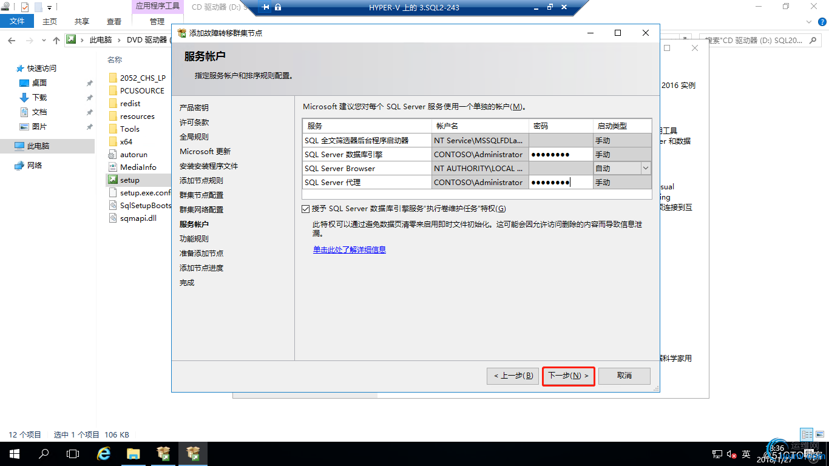
Task: Click the up-one-level arrow in Explorer
Action: pyautogui.click(x=56, y=40)
